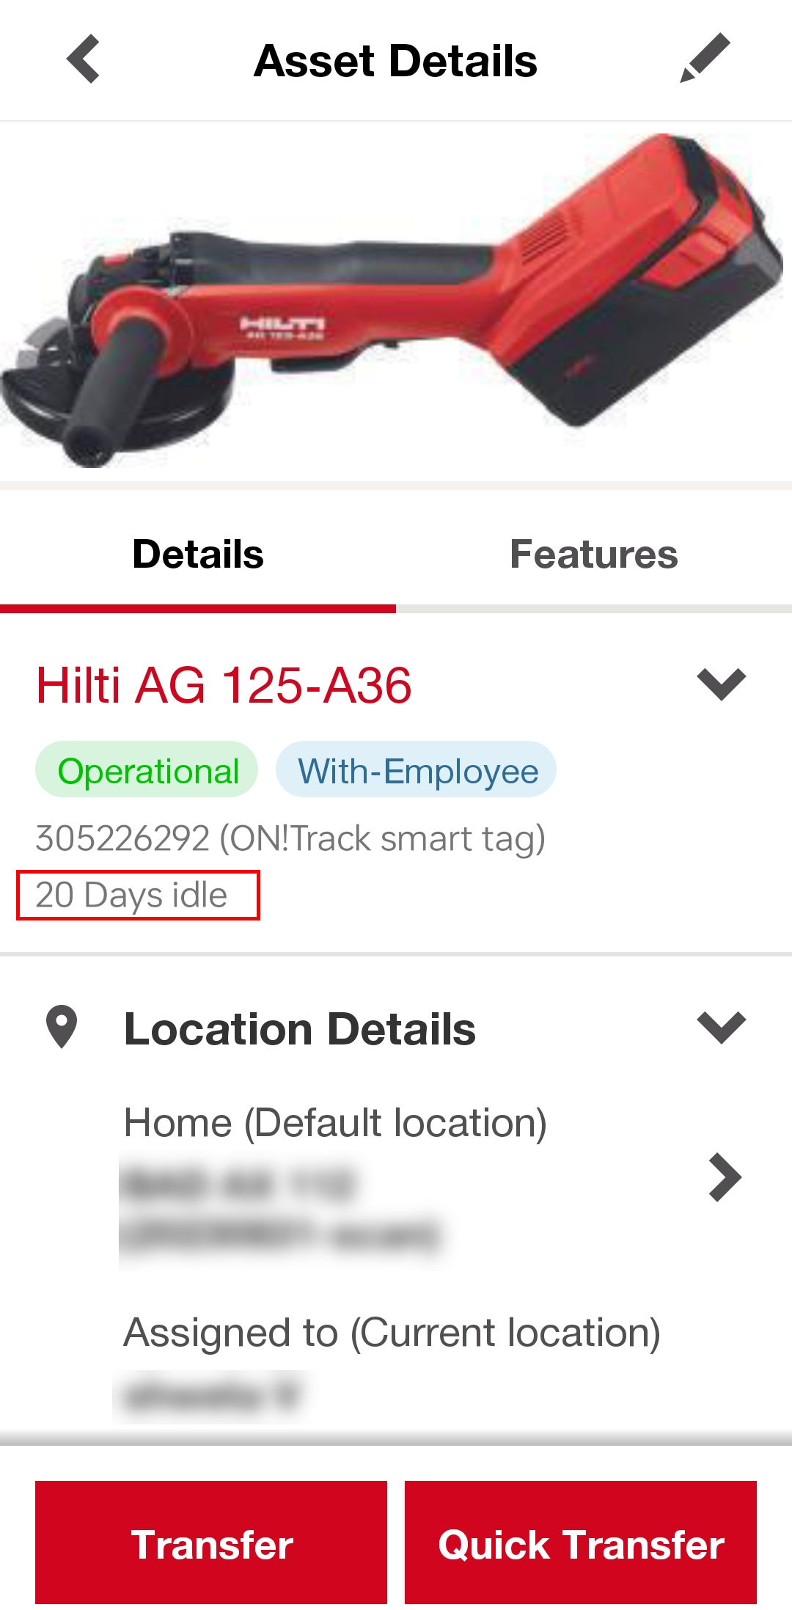This screenshot has height=1610, width=792.
Task: Click the Hilti AG 125-A36 title
Action: (224, 686)
